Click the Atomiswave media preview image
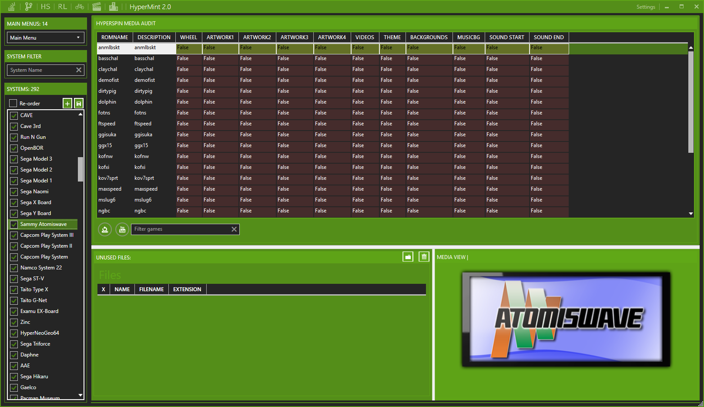The width and height of the screenshot is (704, 407). [x=566, y=320]
